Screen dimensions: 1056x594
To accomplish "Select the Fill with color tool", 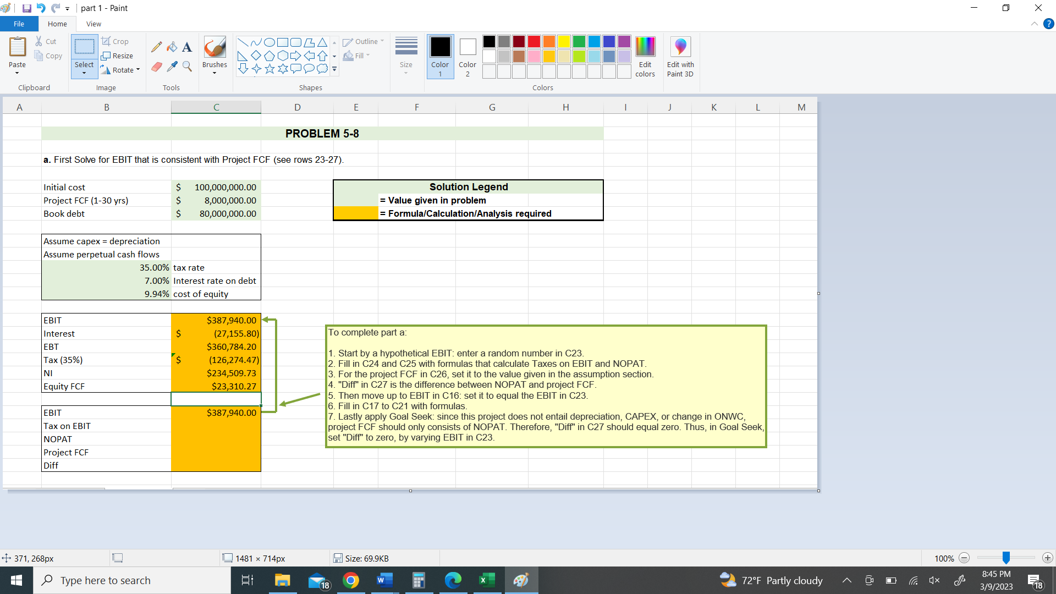I will pos(172,46).
